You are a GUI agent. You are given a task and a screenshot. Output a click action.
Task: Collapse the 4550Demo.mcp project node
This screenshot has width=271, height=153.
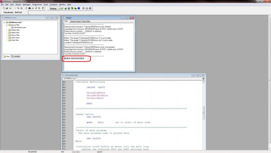[4, 22]
